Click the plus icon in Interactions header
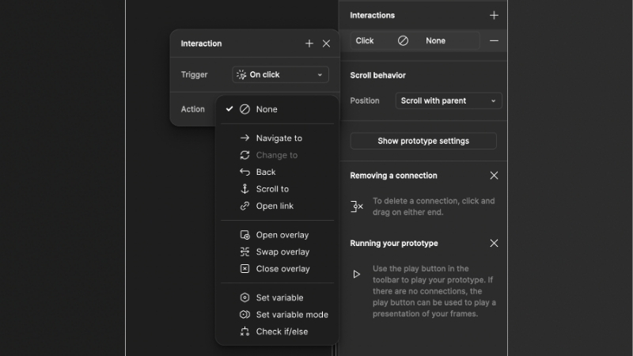The image size is (633, 356). [x=494, y=15]
